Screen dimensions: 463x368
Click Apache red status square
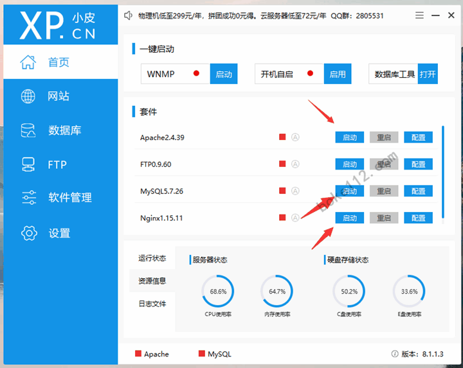coord(282,137)
